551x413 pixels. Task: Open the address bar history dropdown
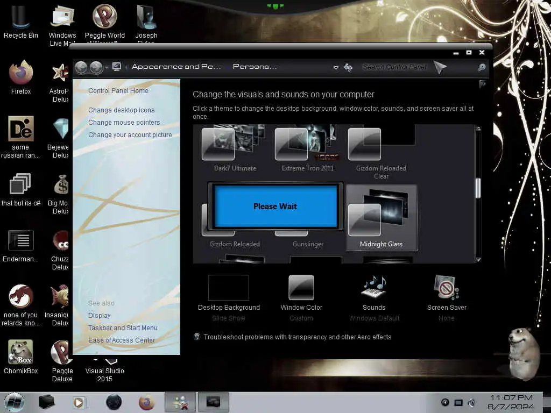coord(336,67)
